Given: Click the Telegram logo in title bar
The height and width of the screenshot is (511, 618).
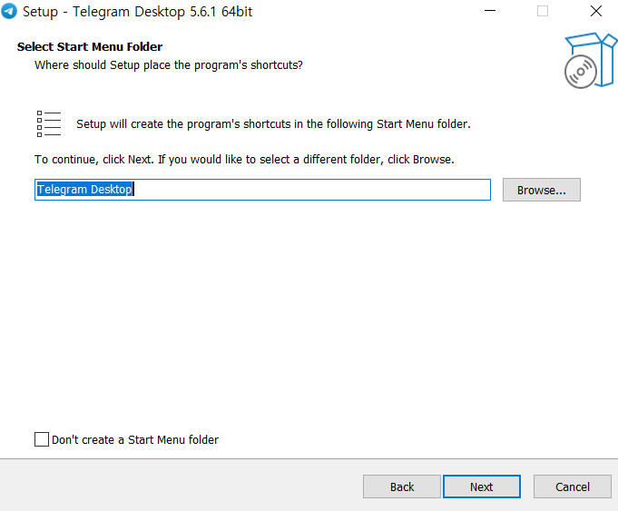Looking at the screenshot, I should pyautogui.click(x=9, y=11).
